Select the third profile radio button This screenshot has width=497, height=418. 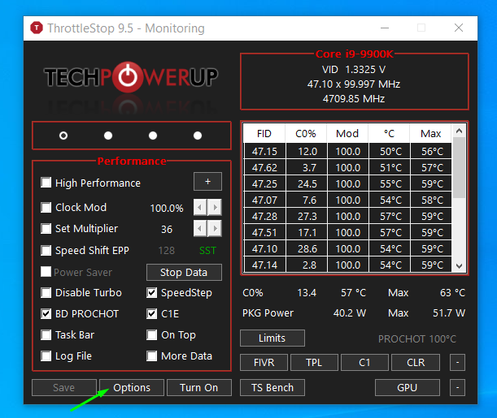point(153,136)
